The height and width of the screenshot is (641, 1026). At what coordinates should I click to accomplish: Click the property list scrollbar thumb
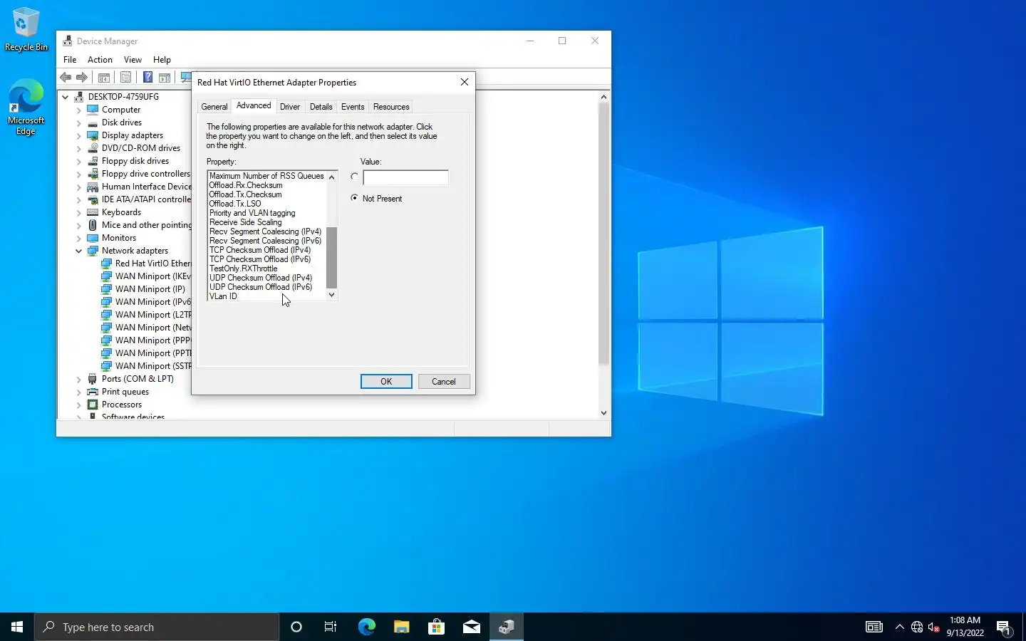tap(331, 258)
